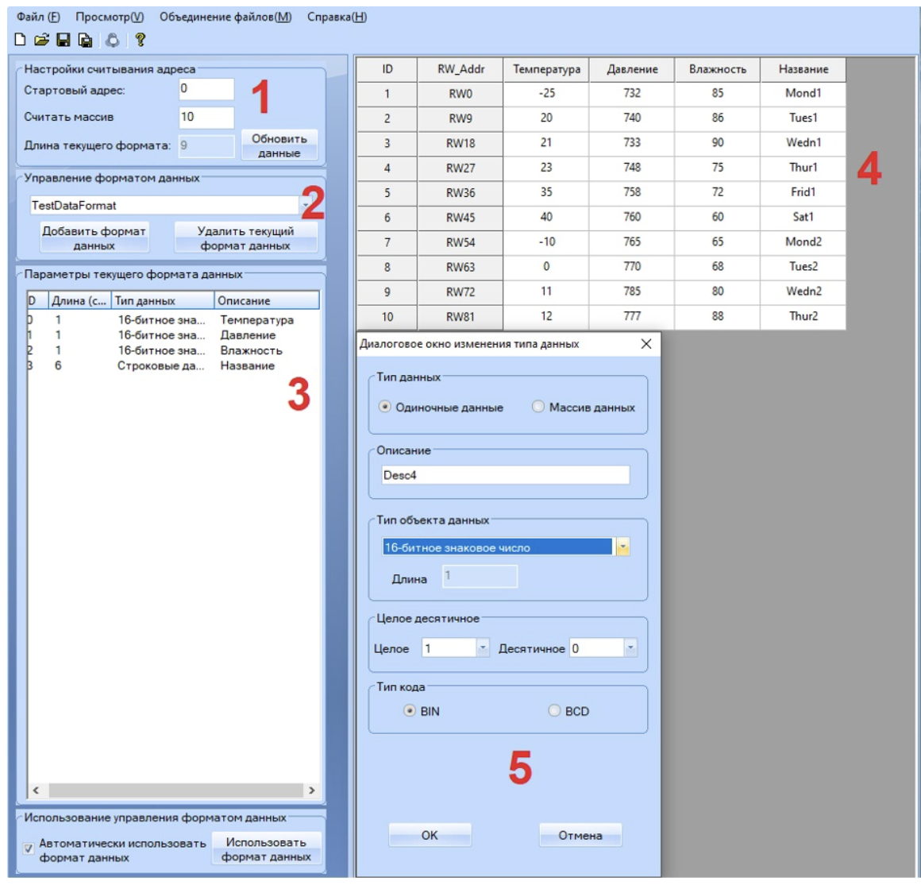Click the RW27 cell
Image resolution: width=921 pixels, height=885 pixels.
[460, 168]
